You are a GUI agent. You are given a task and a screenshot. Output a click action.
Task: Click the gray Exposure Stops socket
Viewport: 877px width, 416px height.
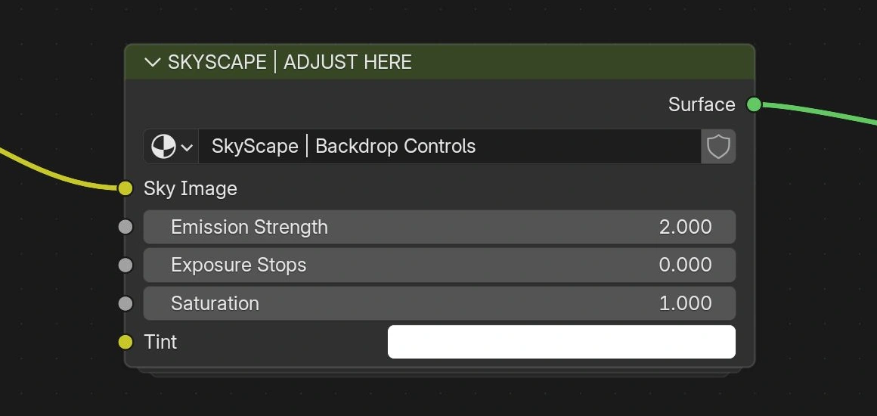[126, 265]
